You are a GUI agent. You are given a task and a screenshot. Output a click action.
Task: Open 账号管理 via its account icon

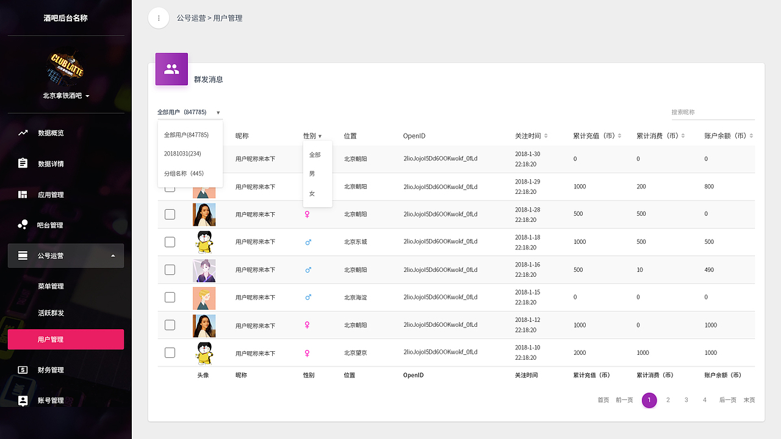point(23,401)
